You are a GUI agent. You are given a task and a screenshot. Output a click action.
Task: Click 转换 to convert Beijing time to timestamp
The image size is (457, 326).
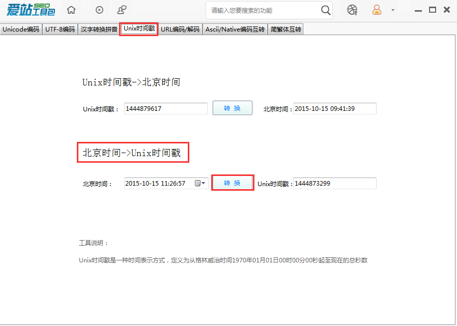pos(232,183)
